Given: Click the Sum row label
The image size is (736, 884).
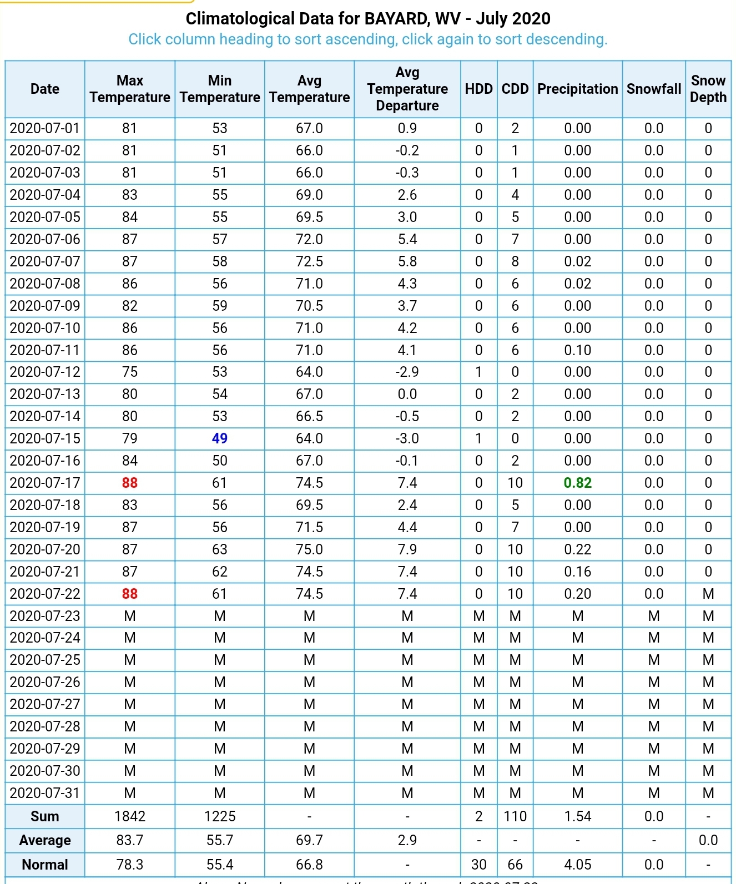Looking at the screenshot, I should coord(45,816).
